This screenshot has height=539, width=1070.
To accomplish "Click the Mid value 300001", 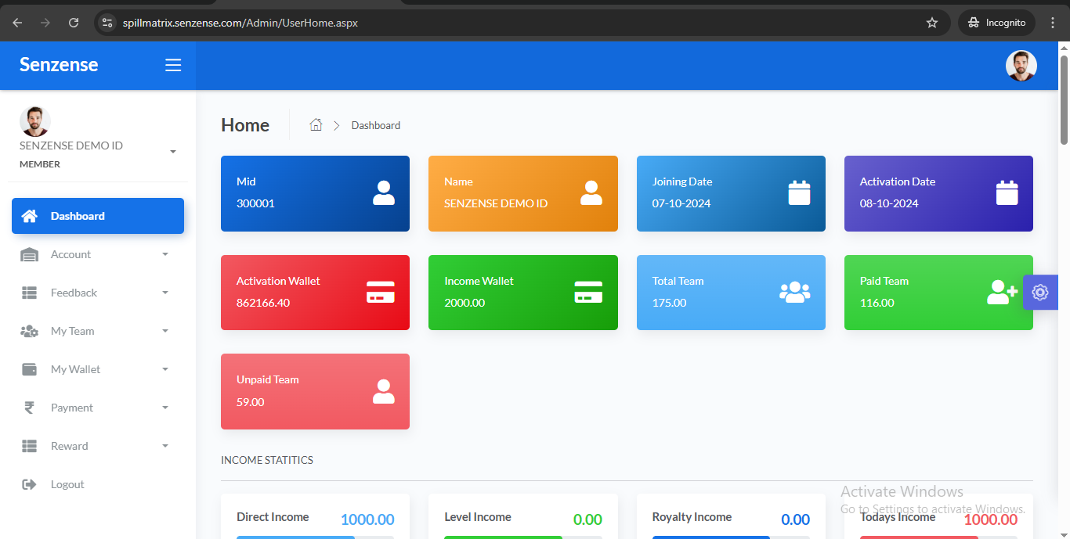I will coord(255,203).
